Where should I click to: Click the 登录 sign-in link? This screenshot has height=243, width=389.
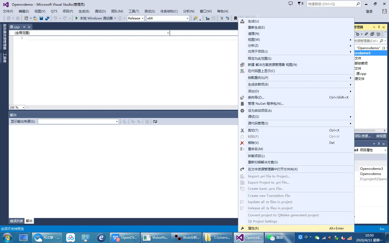pos(369,11)
